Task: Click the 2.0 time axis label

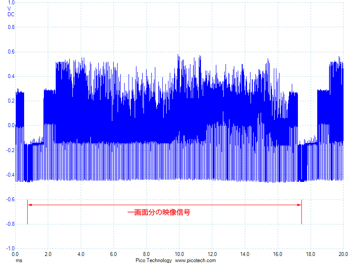Action: pyautogui.click(x=48, y=254)
